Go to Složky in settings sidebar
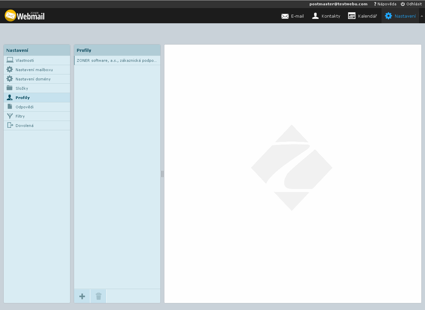Viewport: 425px width, 310px height. point(22,88)
